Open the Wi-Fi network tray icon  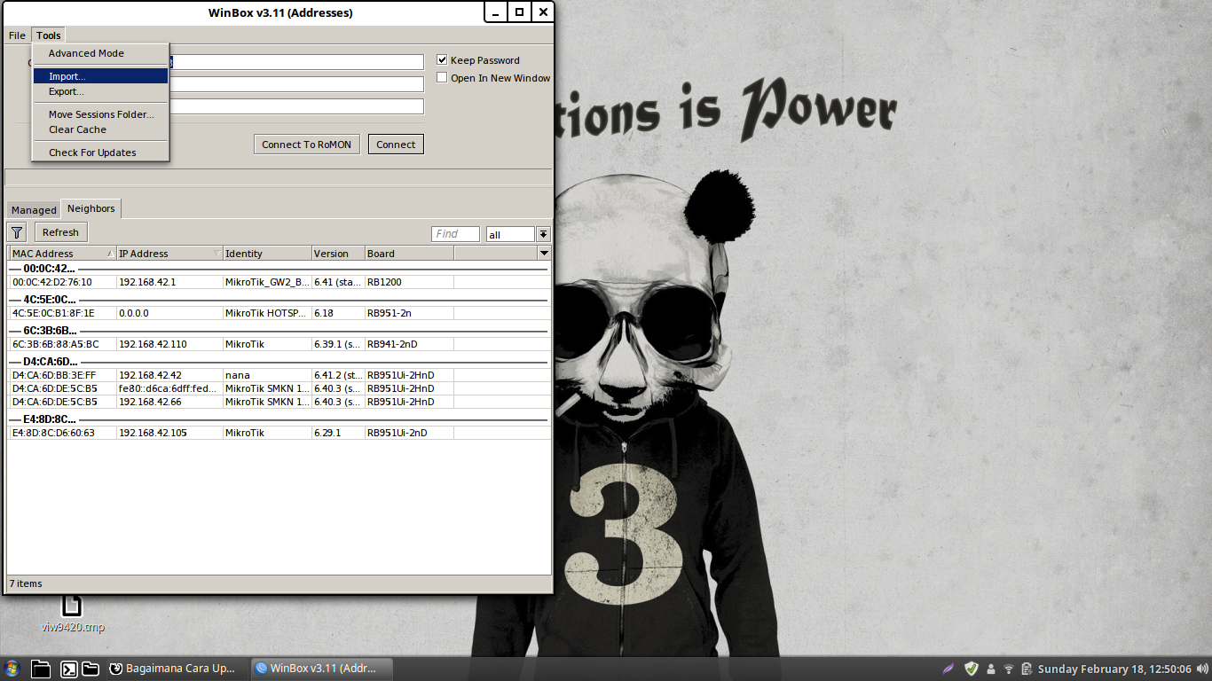(1009, 669)
